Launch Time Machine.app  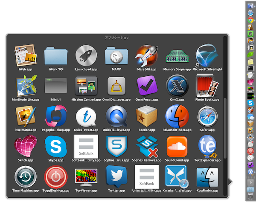[26, 177]
